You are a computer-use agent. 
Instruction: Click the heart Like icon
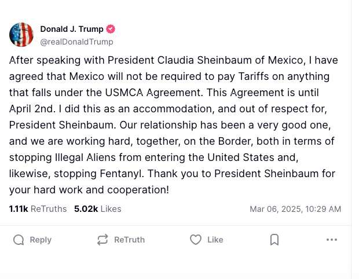point(196,240)
